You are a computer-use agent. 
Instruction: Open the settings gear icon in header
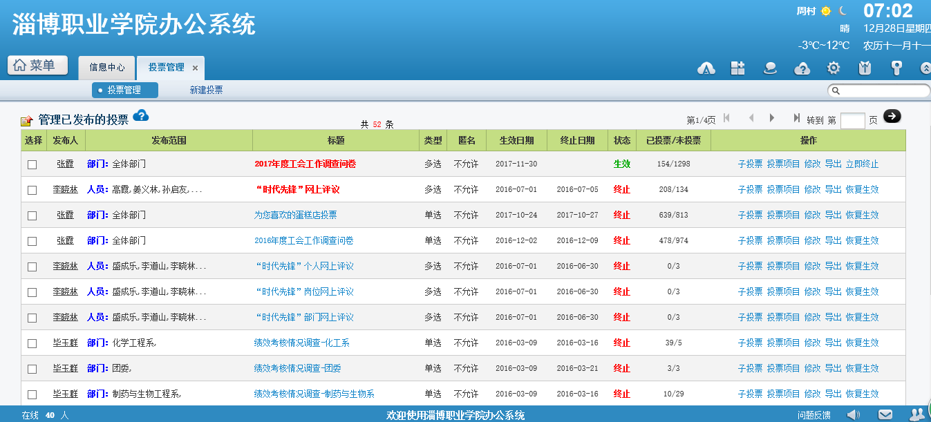(834, 68)
